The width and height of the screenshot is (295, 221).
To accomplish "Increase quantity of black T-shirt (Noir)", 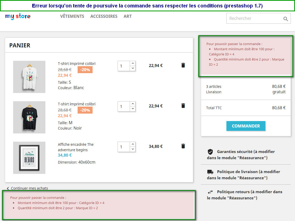I will tap(133, 104).
